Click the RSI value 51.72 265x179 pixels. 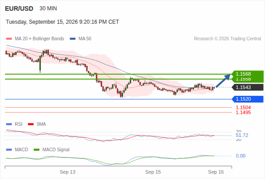(x=242, y=136)
